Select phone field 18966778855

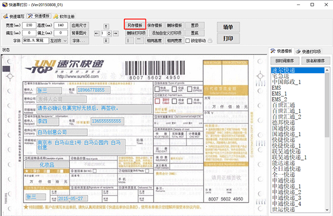93,90
